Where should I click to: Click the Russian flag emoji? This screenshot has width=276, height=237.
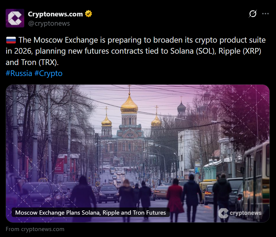click(x=11, y=40)
